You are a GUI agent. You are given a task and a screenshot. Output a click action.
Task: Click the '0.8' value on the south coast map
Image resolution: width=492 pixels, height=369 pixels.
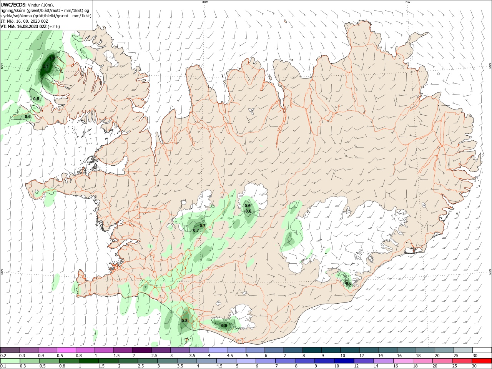(184, 321)
